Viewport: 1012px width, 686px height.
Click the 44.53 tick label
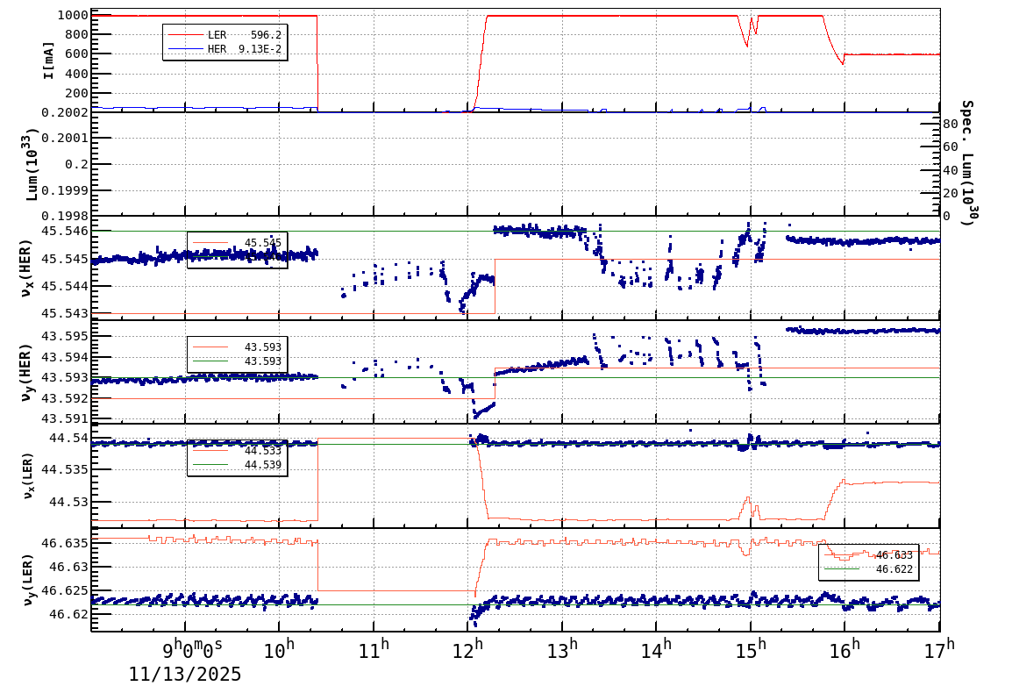pos(68,502)
